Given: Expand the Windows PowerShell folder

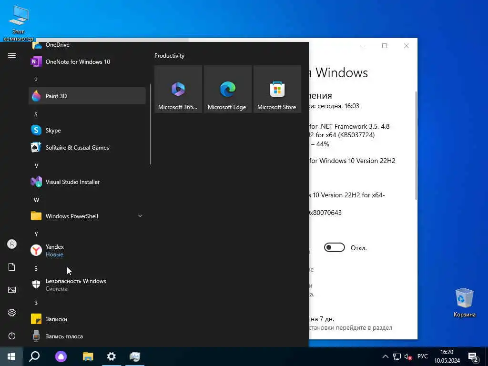Looking at the screenshot, I should point(87,216).
